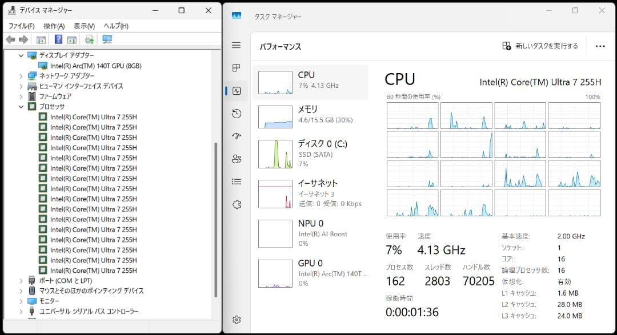Image resolution: width=617 pixels, height=335 pixels.
Task: Click the update driver toolbar icon
Action: [89, 39]
